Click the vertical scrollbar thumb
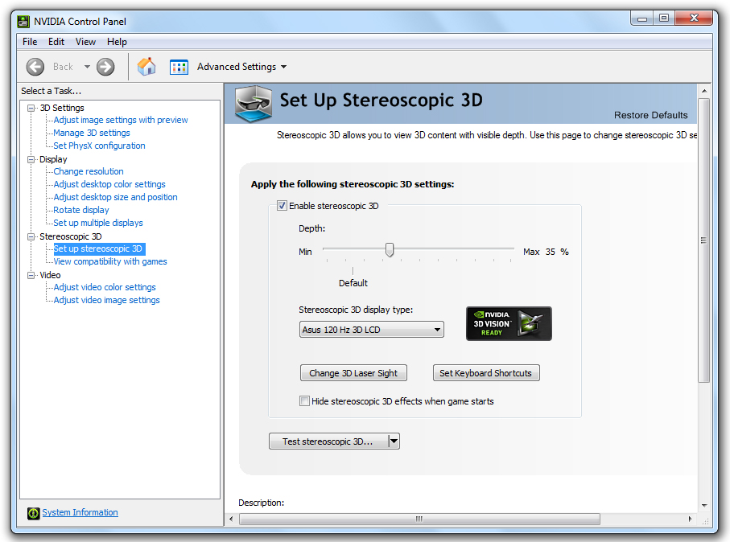 (704, 240)
